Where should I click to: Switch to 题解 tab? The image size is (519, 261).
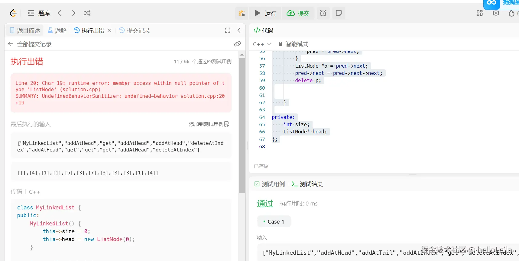(x=57, y=30)
